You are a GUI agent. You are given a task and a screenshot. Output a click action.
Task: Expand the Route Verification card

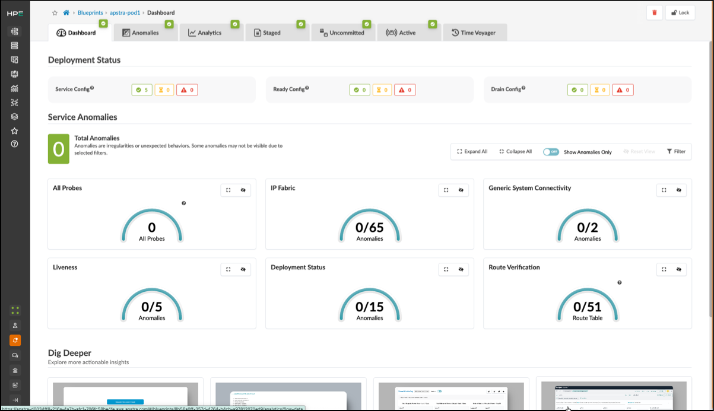pos(664,270)
